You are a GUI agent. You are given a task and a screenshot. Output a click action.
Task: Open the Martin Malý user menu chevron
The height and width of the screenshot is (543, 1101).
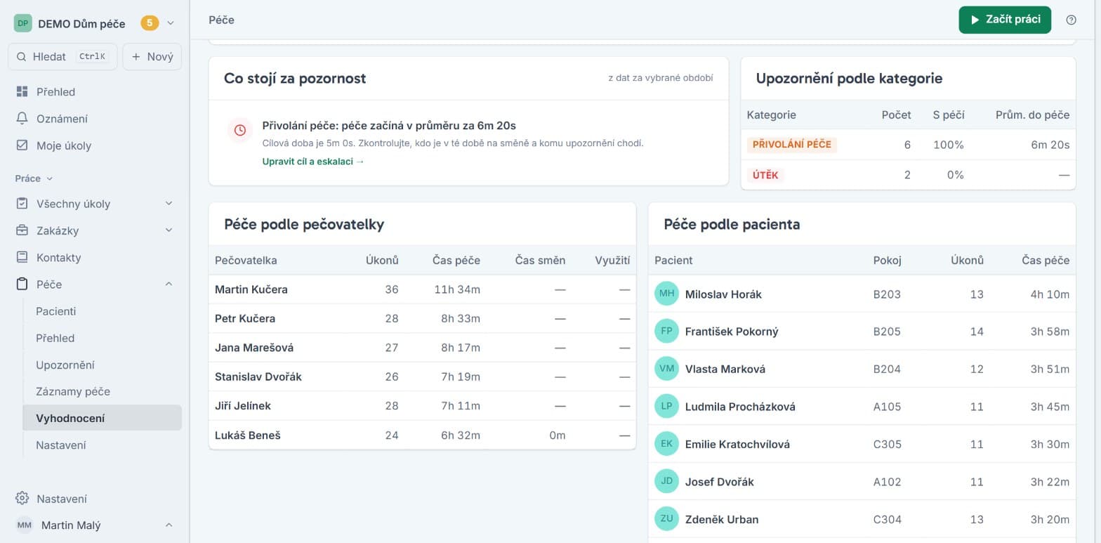[169, 525]
